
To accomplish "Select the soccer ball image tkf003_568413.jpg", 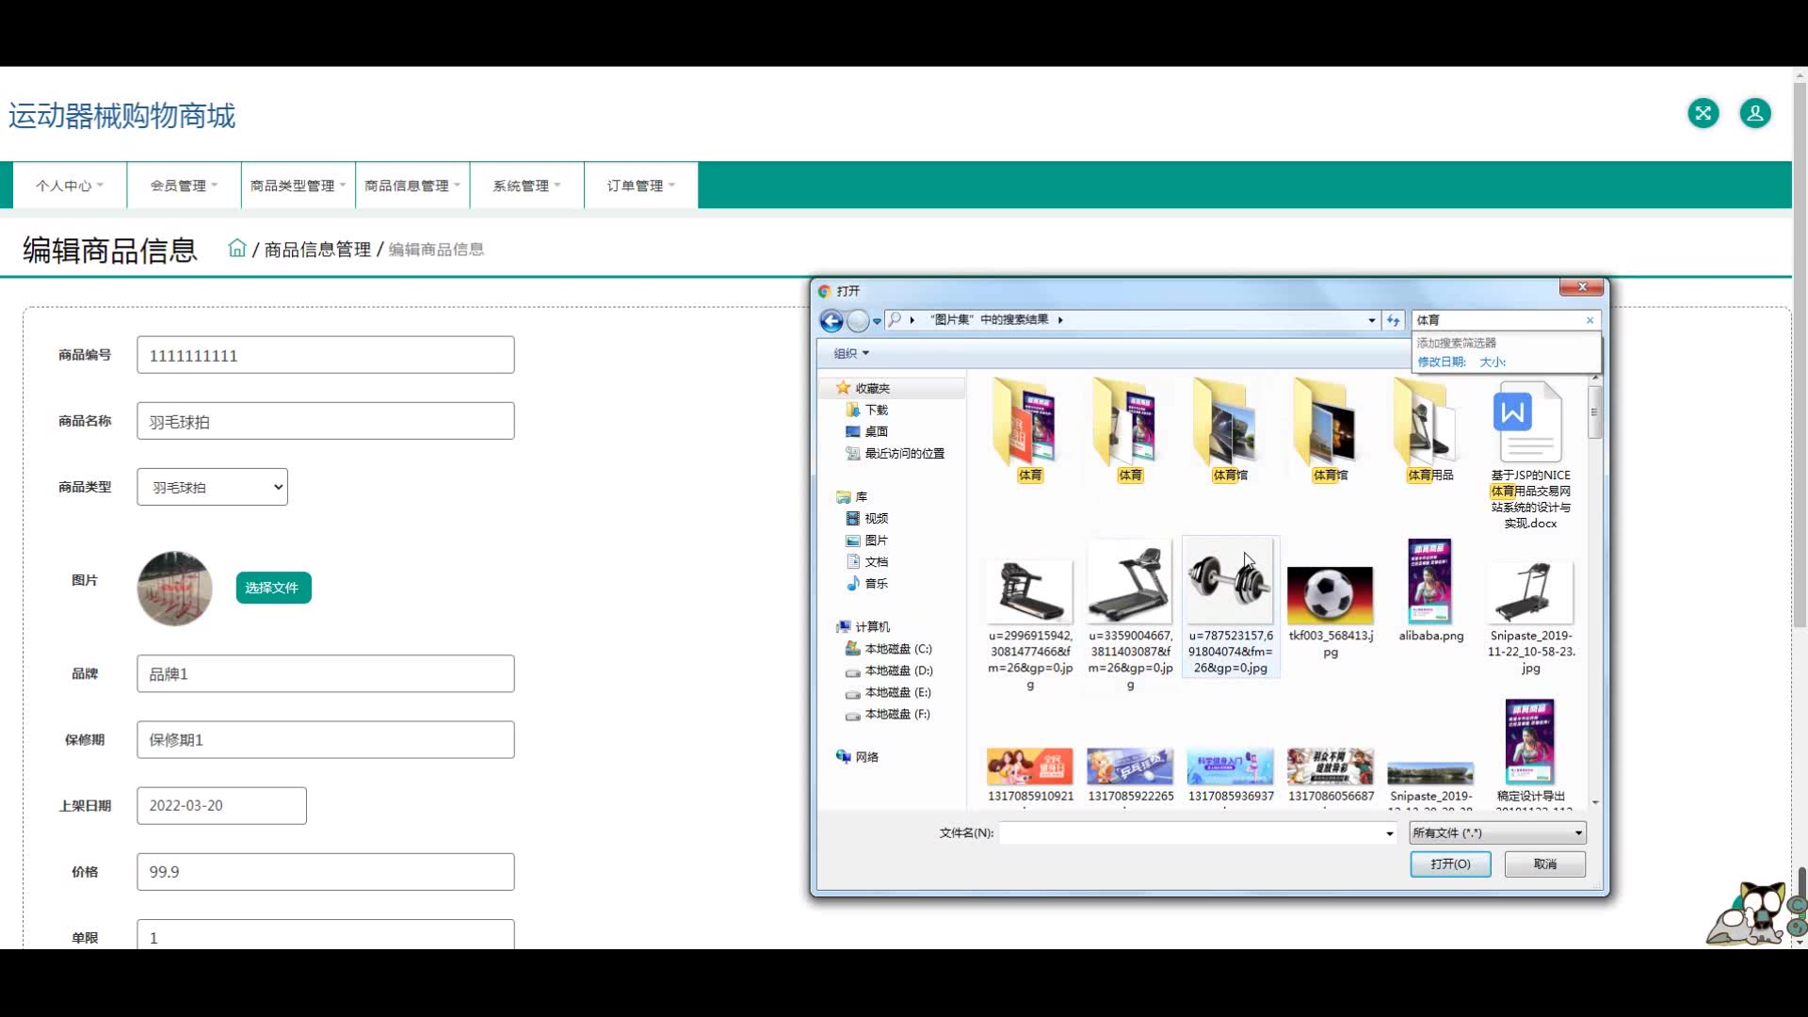I will 1330,596.
